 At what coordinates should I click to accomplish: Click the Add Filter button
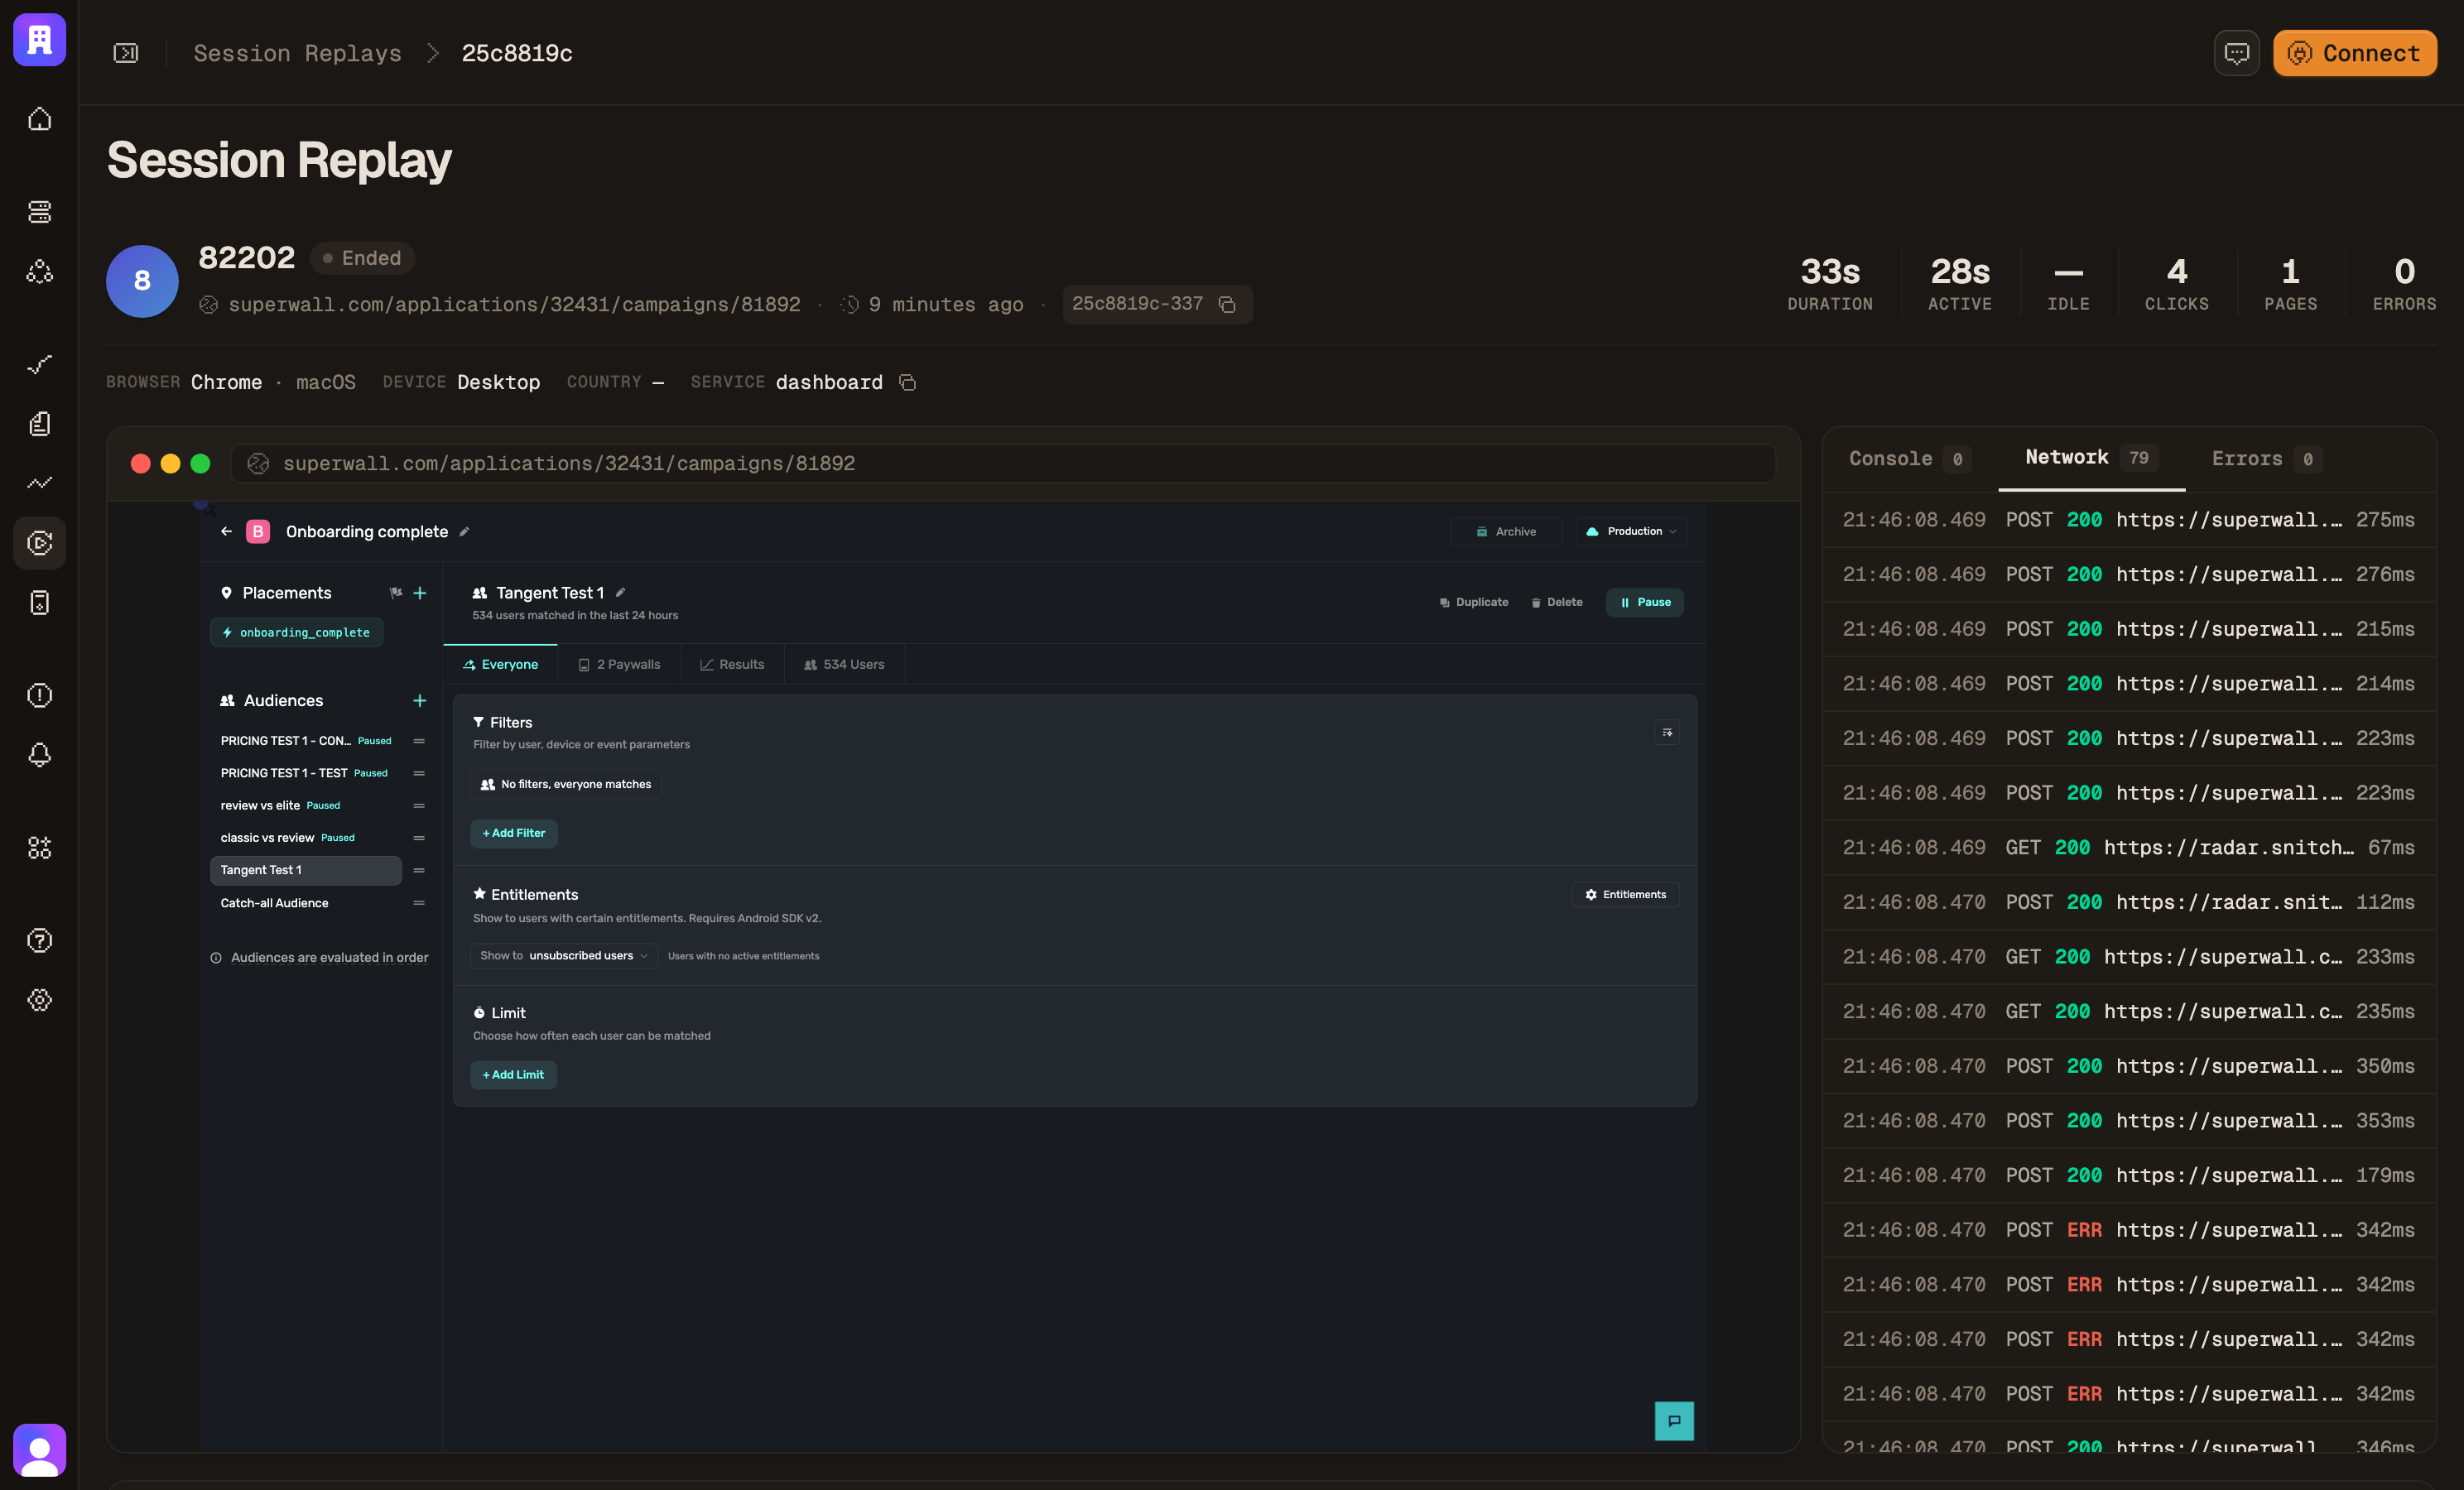click(514, 833)
